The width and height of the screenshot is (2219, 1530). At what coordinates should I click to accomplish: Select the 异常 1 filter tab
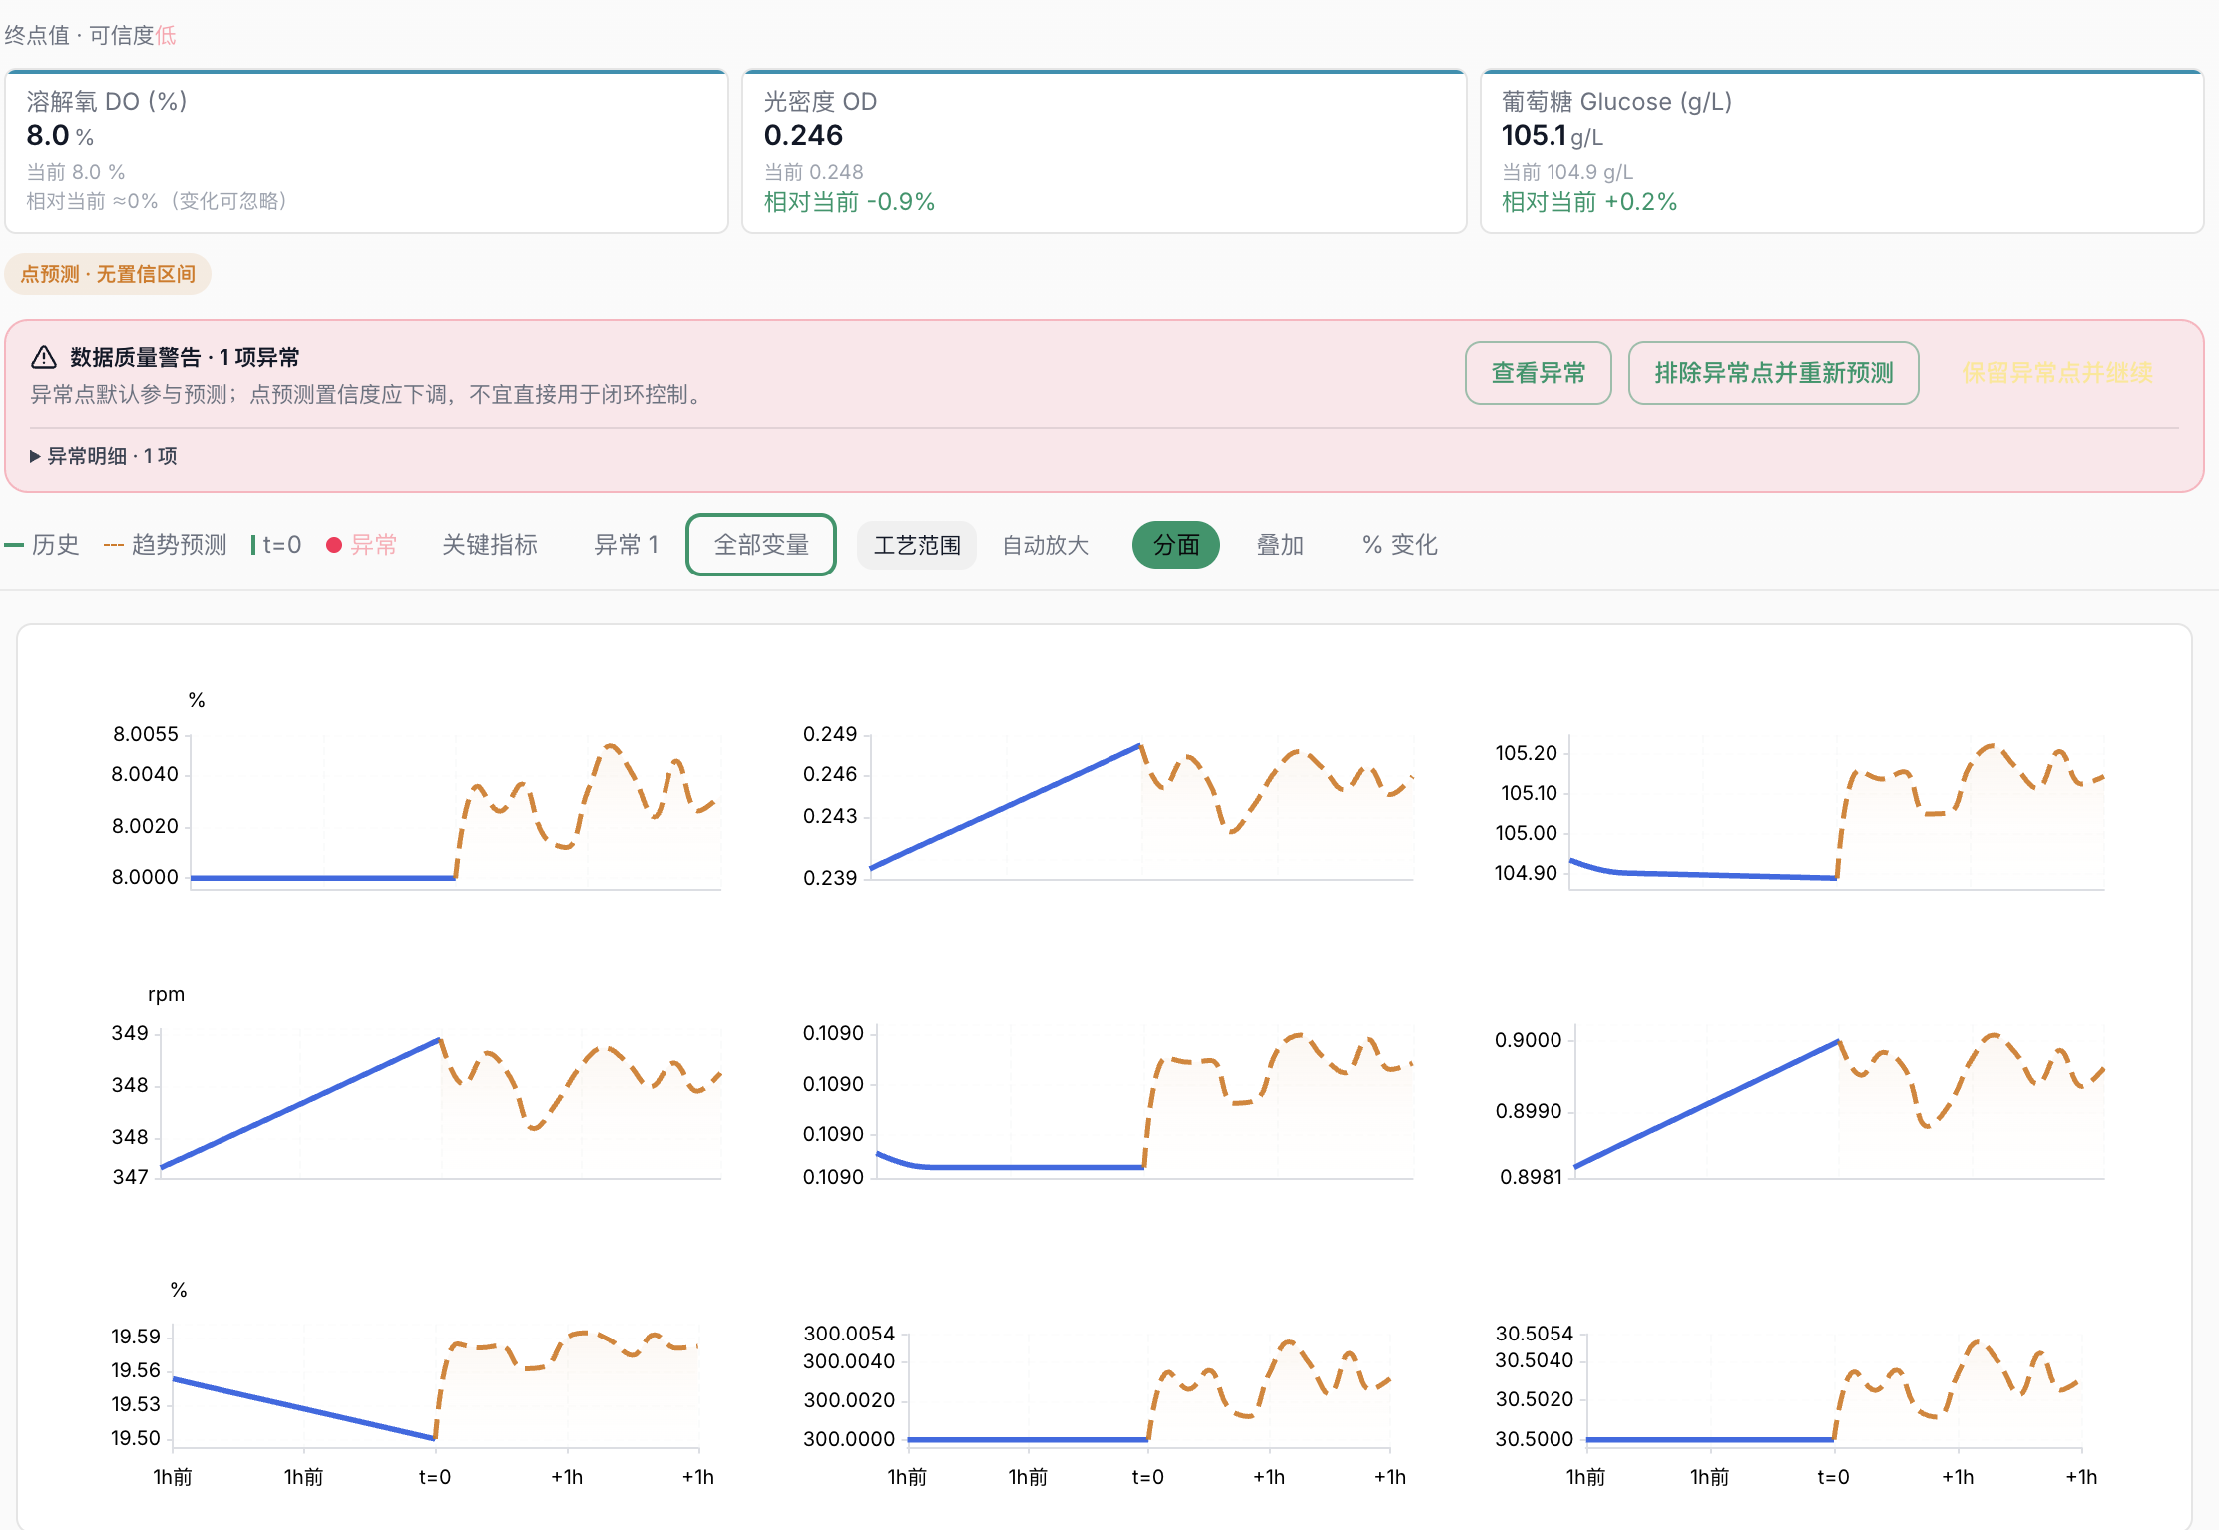click(626, 545)
